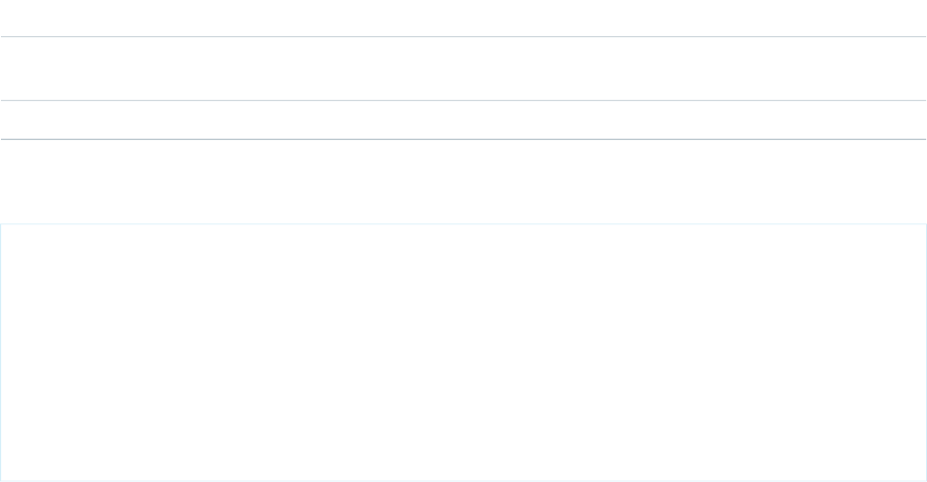Select the top horizontal divider line

click(x=463, y=37)
